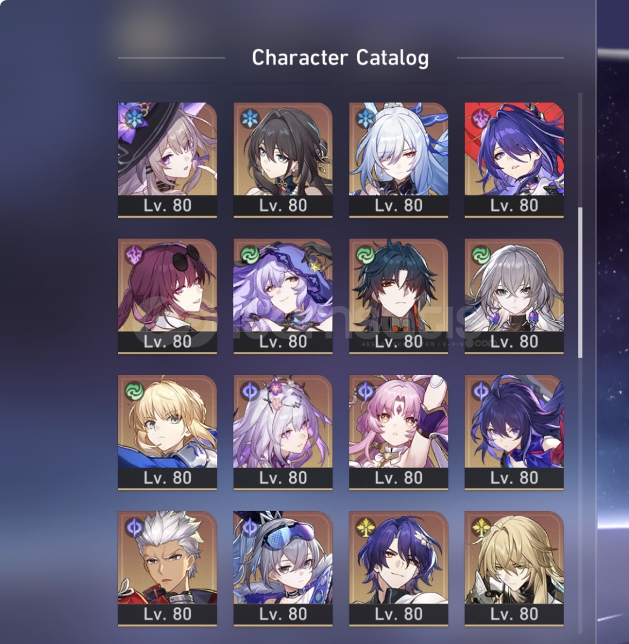This screenshot has width=629, height=644.
Task: Open the white spiky-haired man in red
Action: point(167,568)
